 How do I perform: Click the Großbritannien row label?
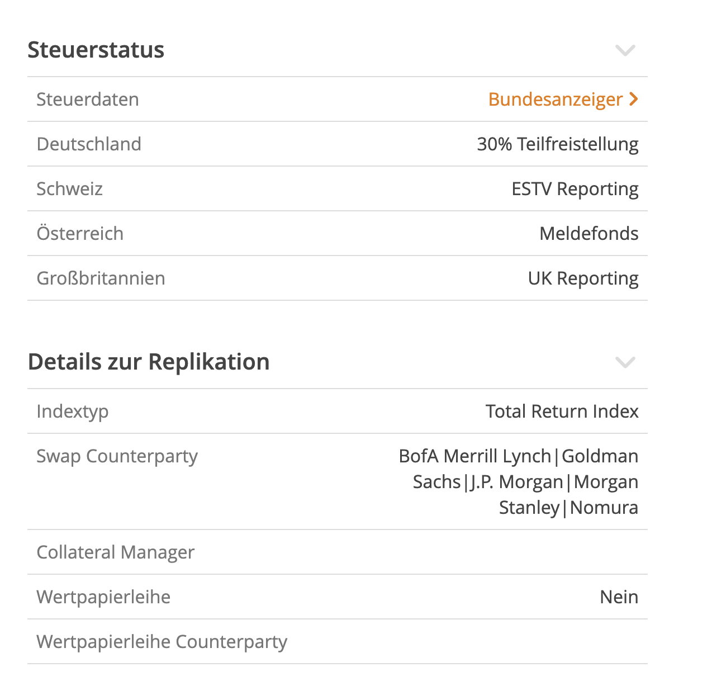[101, 278]
